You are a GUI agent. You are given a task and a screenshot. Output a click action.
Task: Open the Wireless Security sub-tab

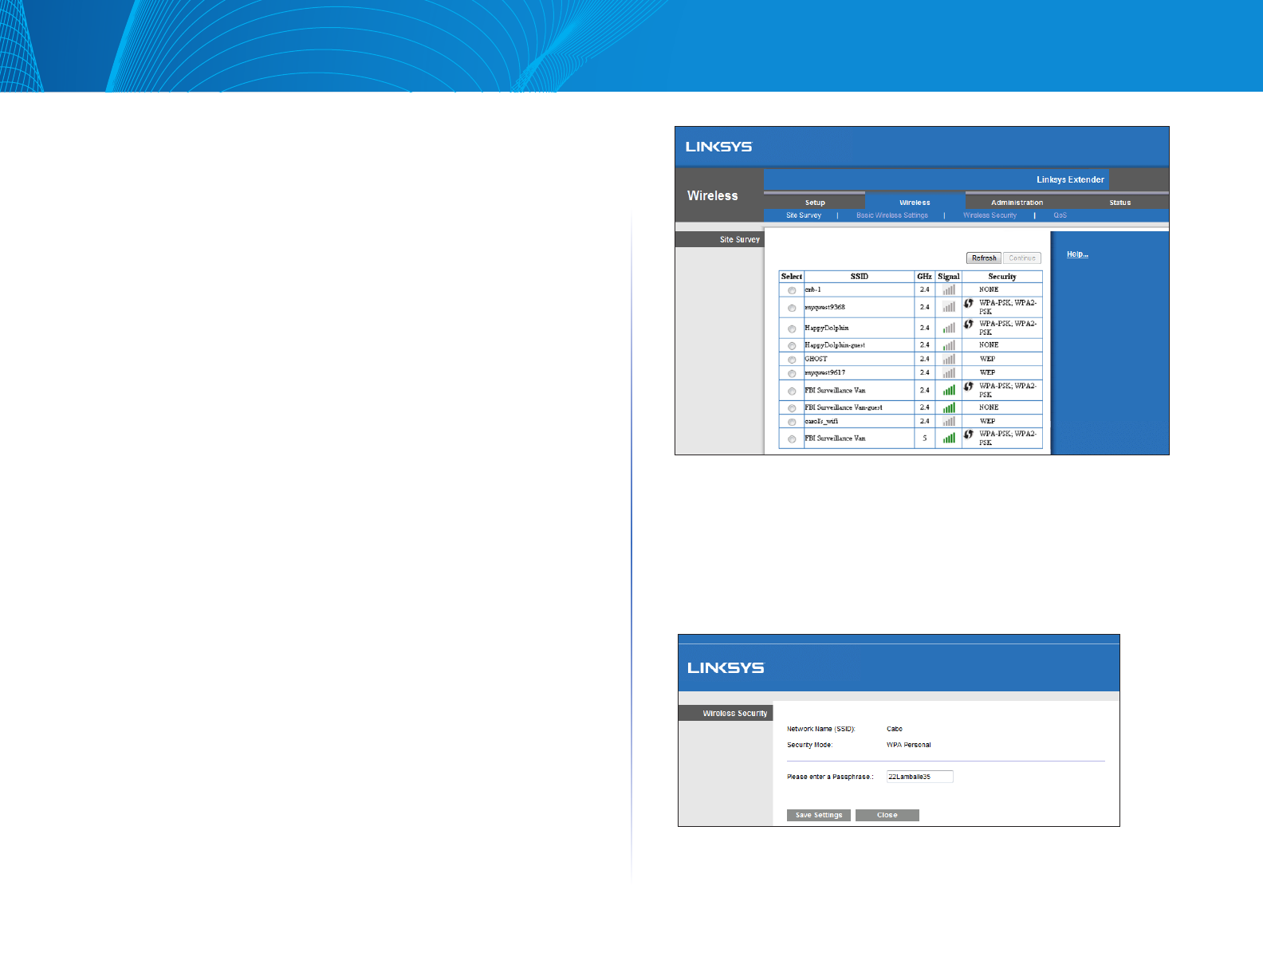click(990, 215)
